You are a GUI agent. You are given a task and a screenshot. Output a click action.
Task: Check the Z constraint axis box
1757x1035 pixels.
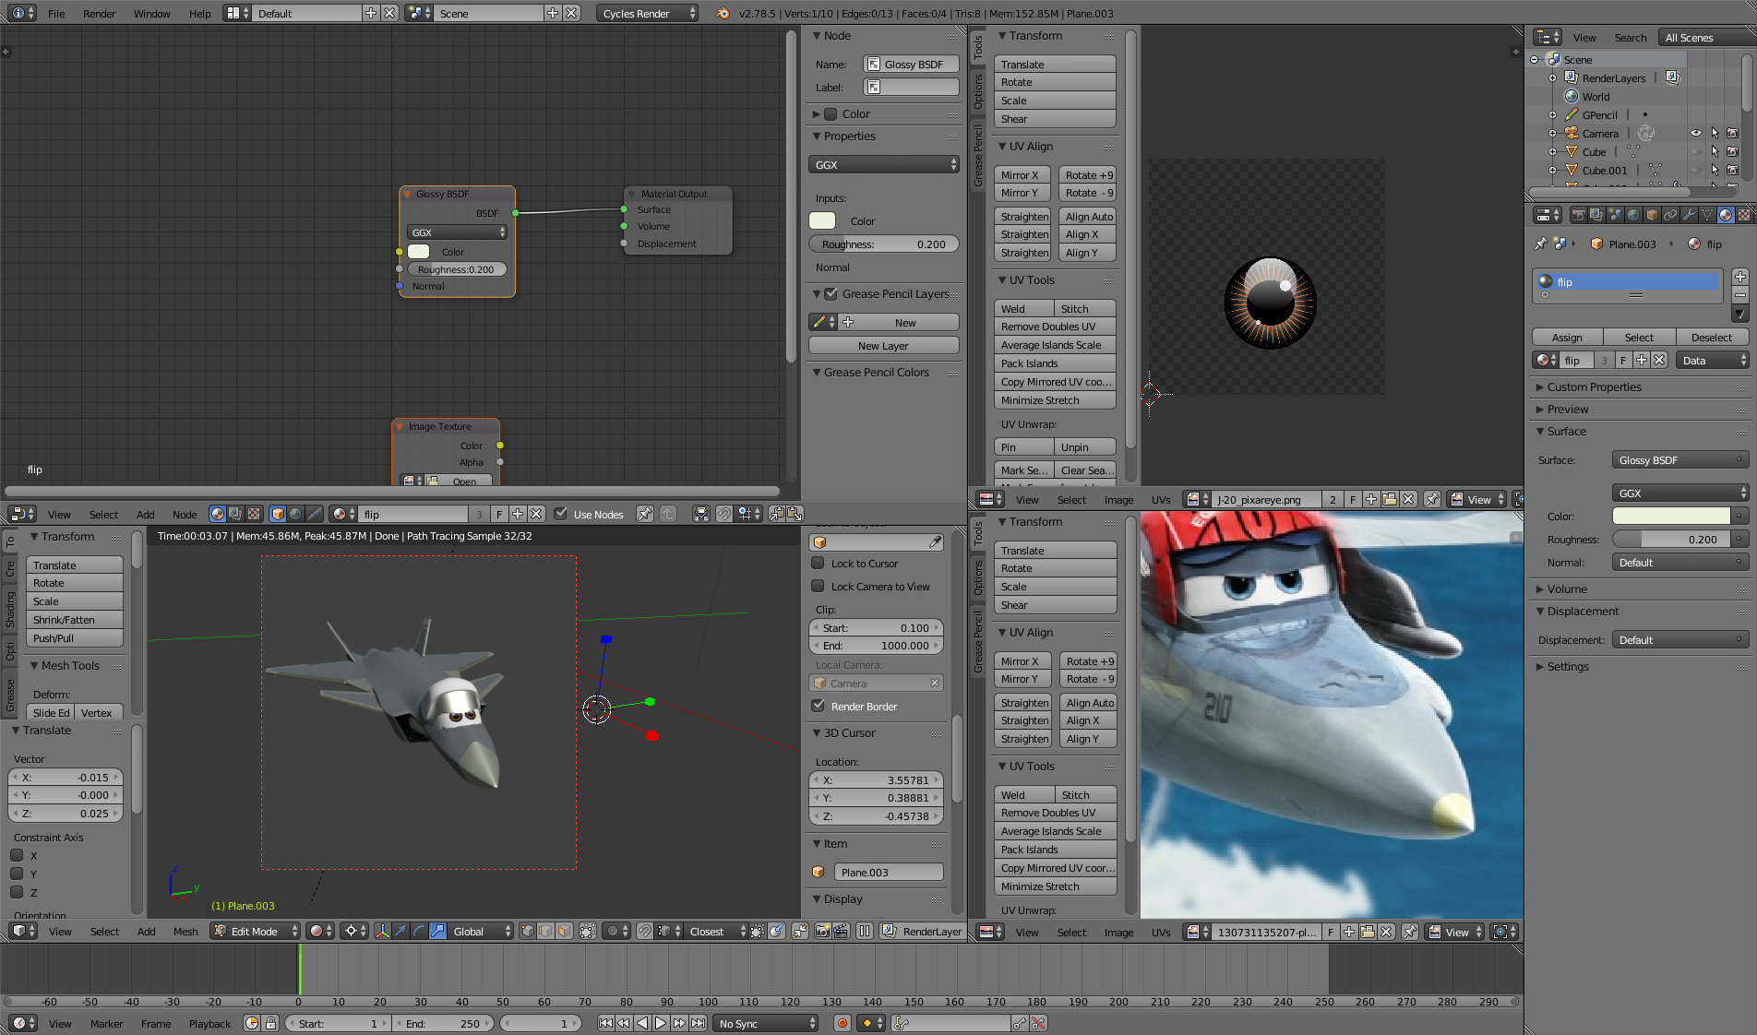17,893
